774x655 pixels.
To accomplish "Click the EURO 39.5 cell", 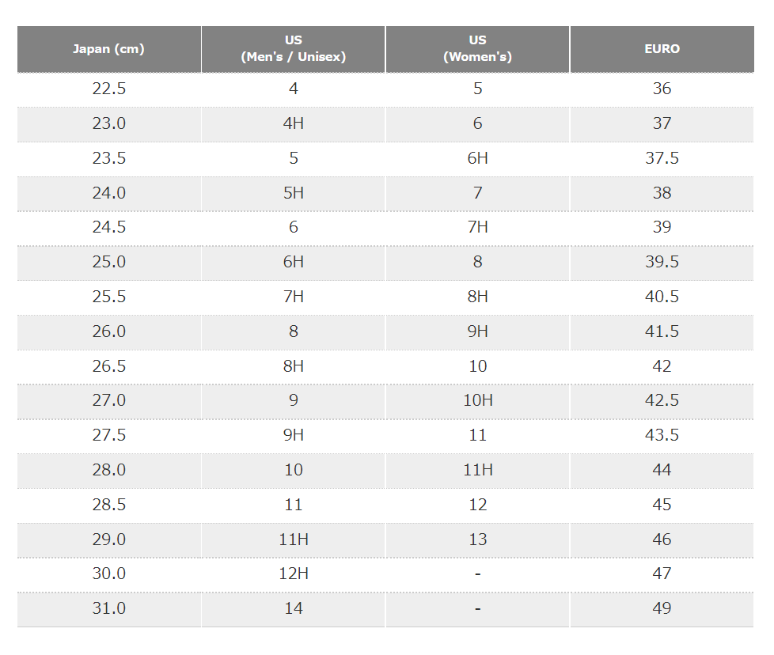I will (662, 263).
